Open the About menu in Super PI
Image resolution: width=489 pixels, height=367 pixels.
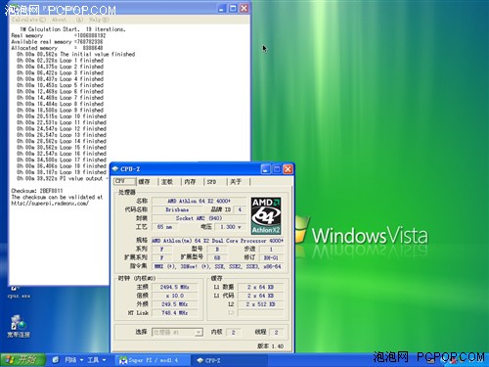pos(60,20)
